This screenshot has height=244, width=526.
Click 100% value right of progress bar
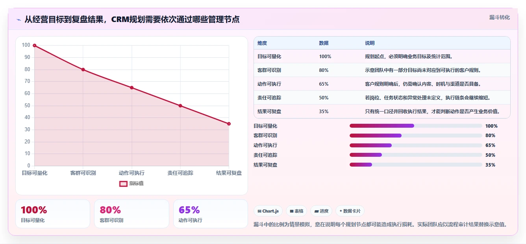pos(491,126)
